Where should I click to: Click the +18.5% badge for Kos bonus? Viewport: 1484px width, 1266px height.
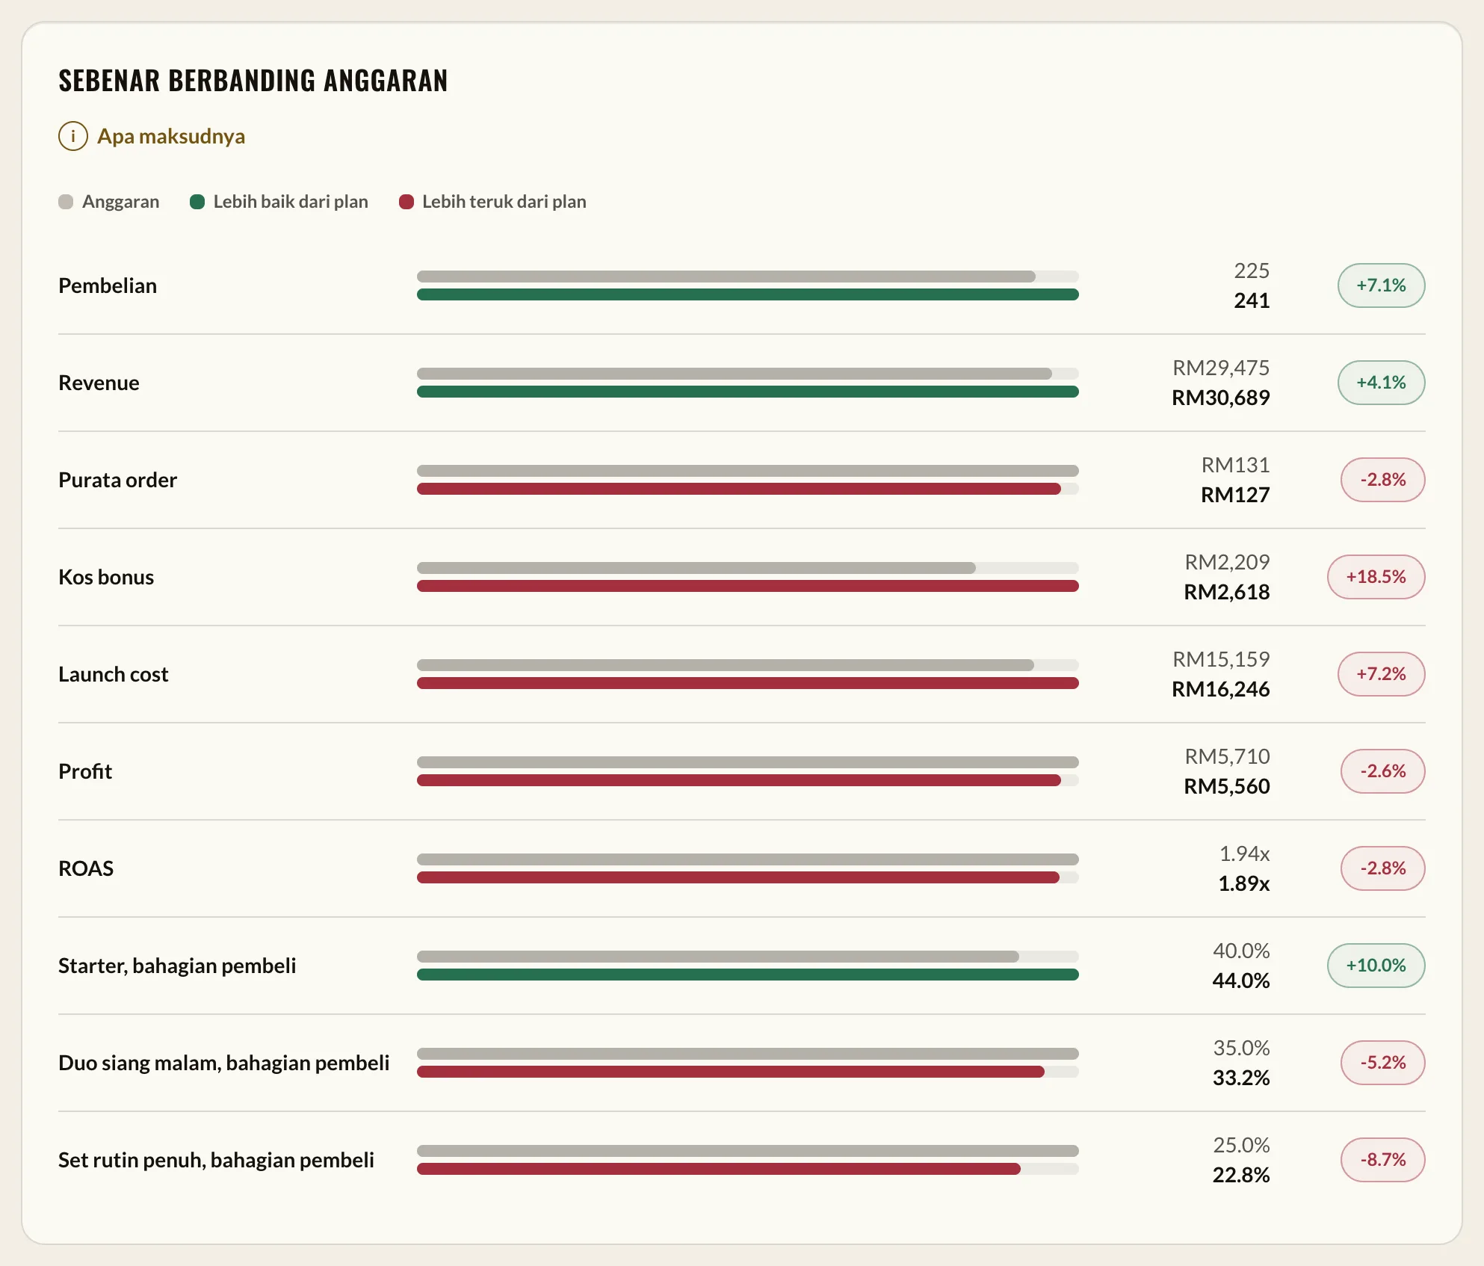(x=1376, y=577)
